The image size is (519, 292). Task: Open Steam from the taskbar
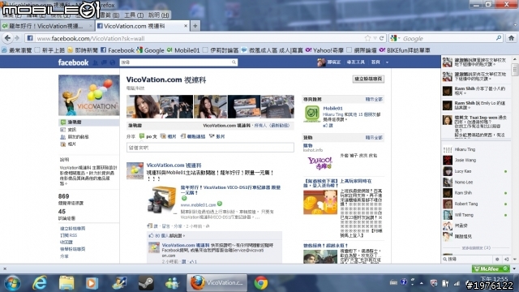pyautogui.click(x=146, y=283)
